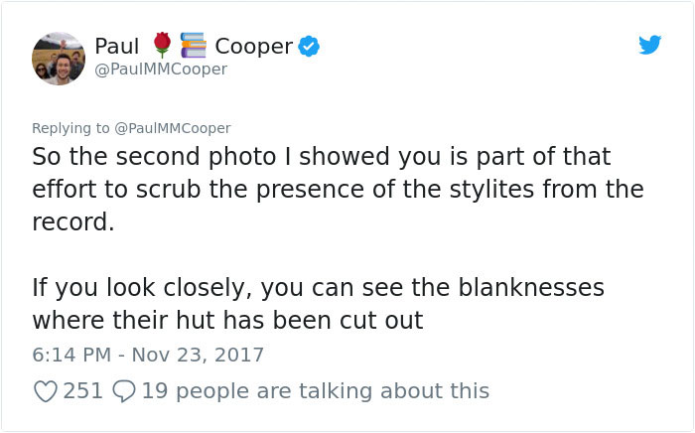This screenshot has height=433, width=695.
Task: Click the 251 likes count
Action: [x=82, y=391]
